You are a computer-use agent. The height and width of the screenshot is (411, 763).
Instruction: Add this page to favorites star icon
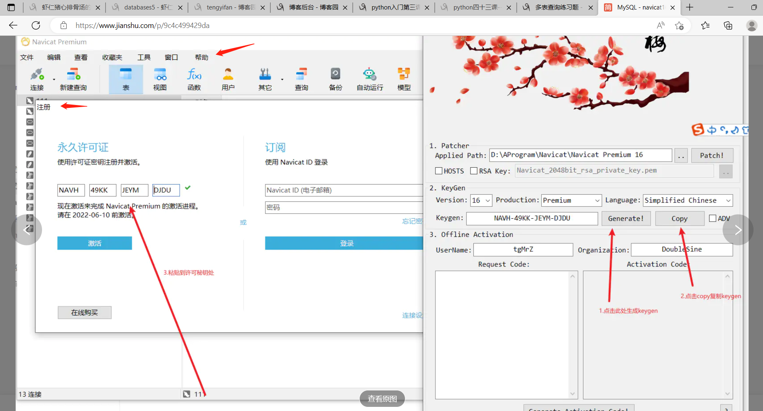[x=679, y=26]
